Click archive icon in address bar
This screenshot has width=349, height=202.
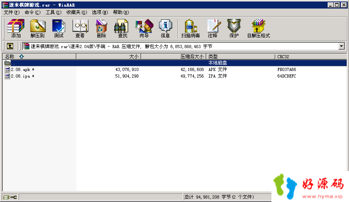26,46
